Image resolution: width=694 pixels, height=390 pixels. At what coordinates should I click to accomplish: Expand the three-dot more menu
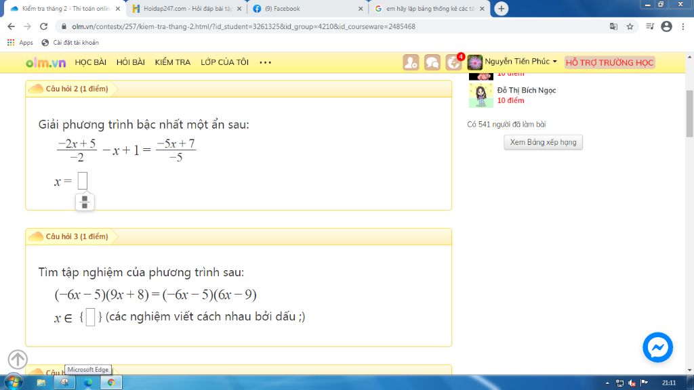point(265,62)
